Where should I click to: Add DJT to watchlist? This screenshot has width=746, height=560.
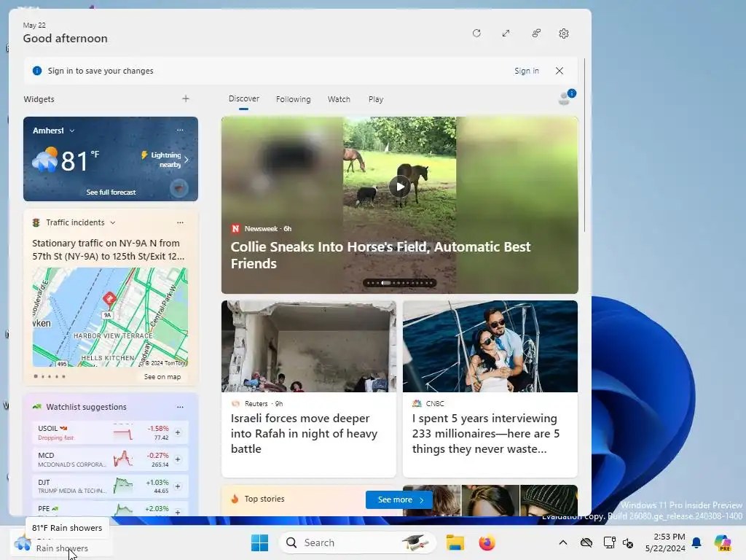coord(178,486)
